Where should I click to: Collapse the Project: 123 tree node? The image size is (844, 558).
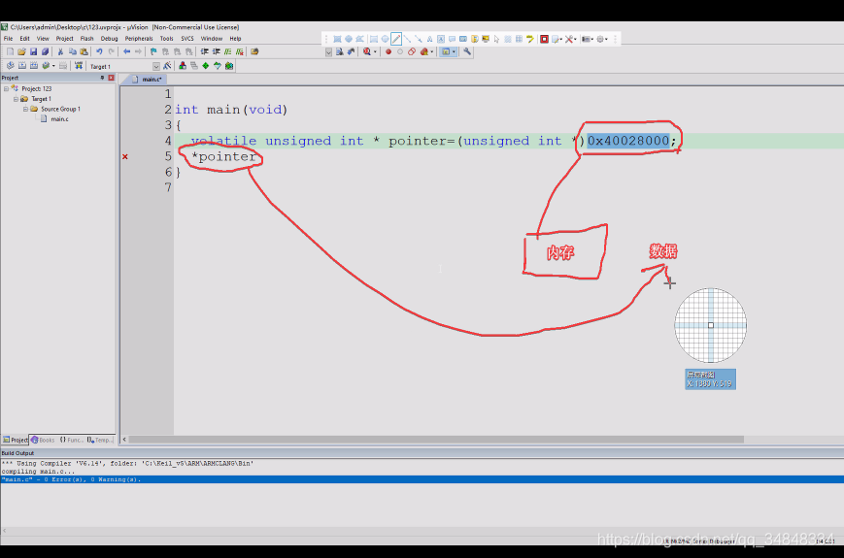click(x=7, y=88)
